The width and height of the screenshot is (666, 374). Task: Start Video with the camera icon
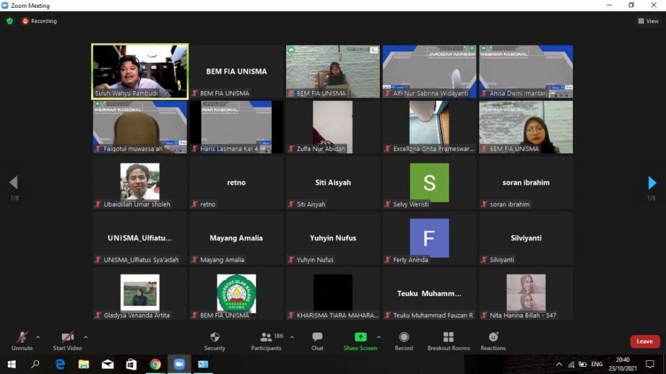(67, 341)
